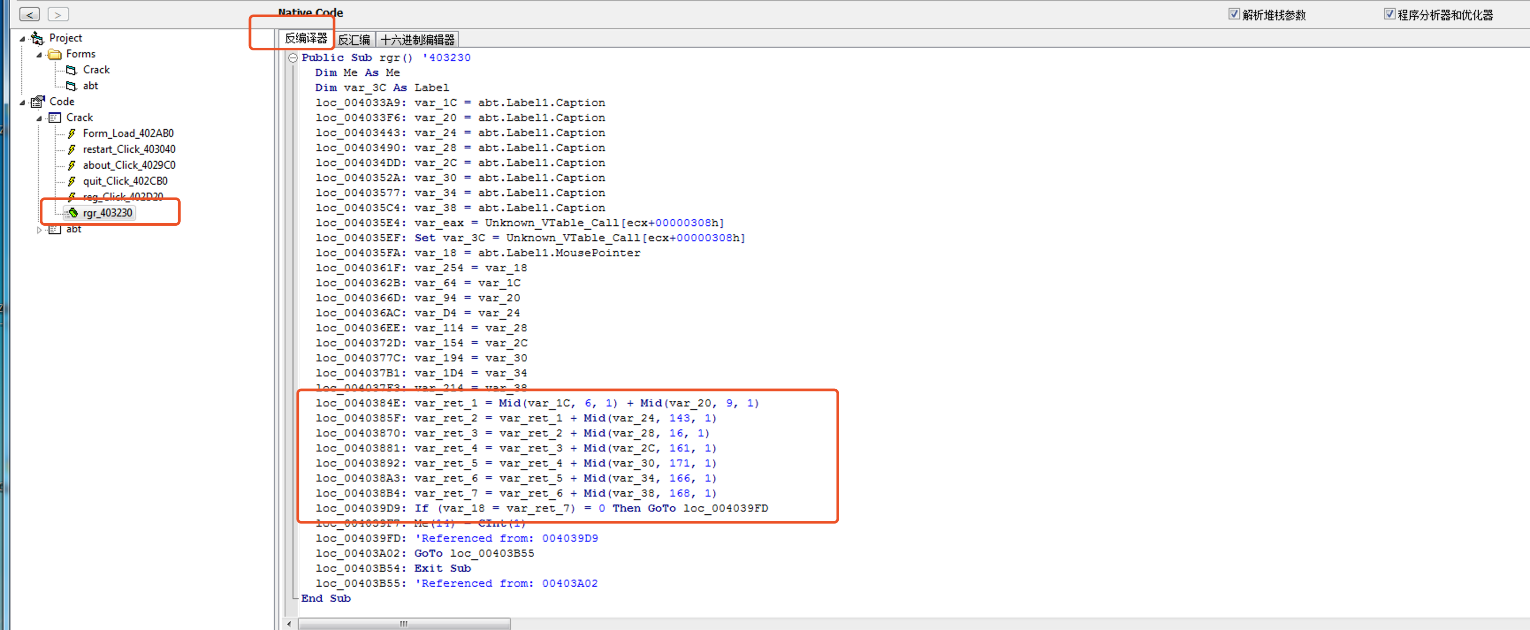
Task: Select the Crack module icon under Code
Action: coord(55,118)
